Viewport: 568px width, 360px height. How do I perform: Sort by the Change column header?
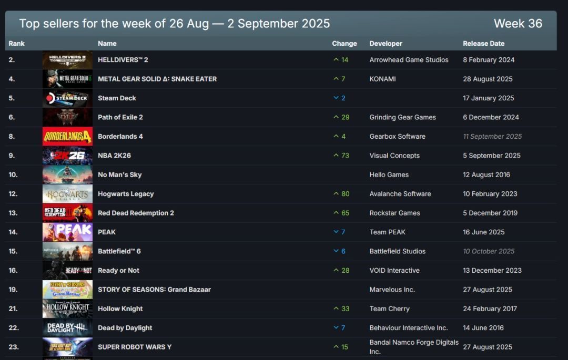(x=344, y=44)
